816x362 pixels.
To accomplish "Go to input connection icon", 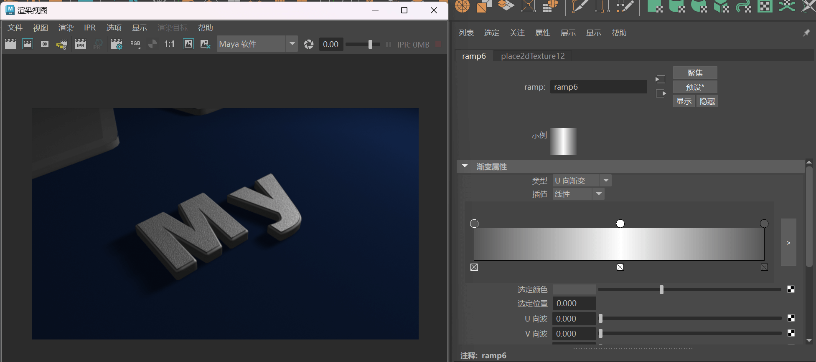I will [660, 79].
